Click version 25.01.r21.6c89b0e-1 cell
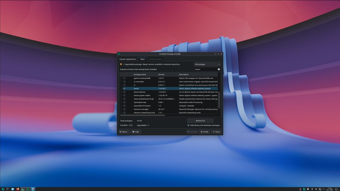The height and width of the screenshot is (191, 340). pos(166,99)
